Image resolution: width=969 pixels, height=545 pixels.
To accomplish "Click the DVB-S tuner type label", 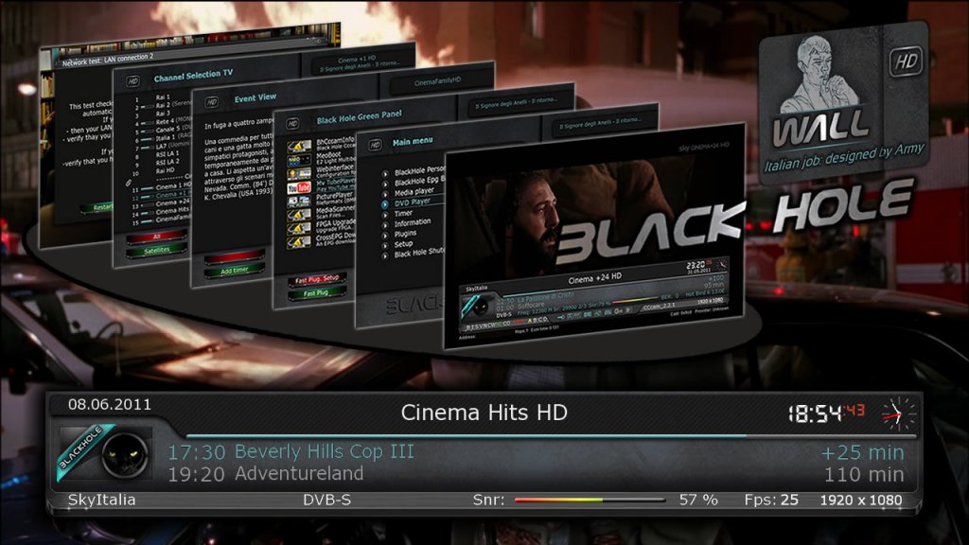I will pyautogui.click(x=326, y=500).
